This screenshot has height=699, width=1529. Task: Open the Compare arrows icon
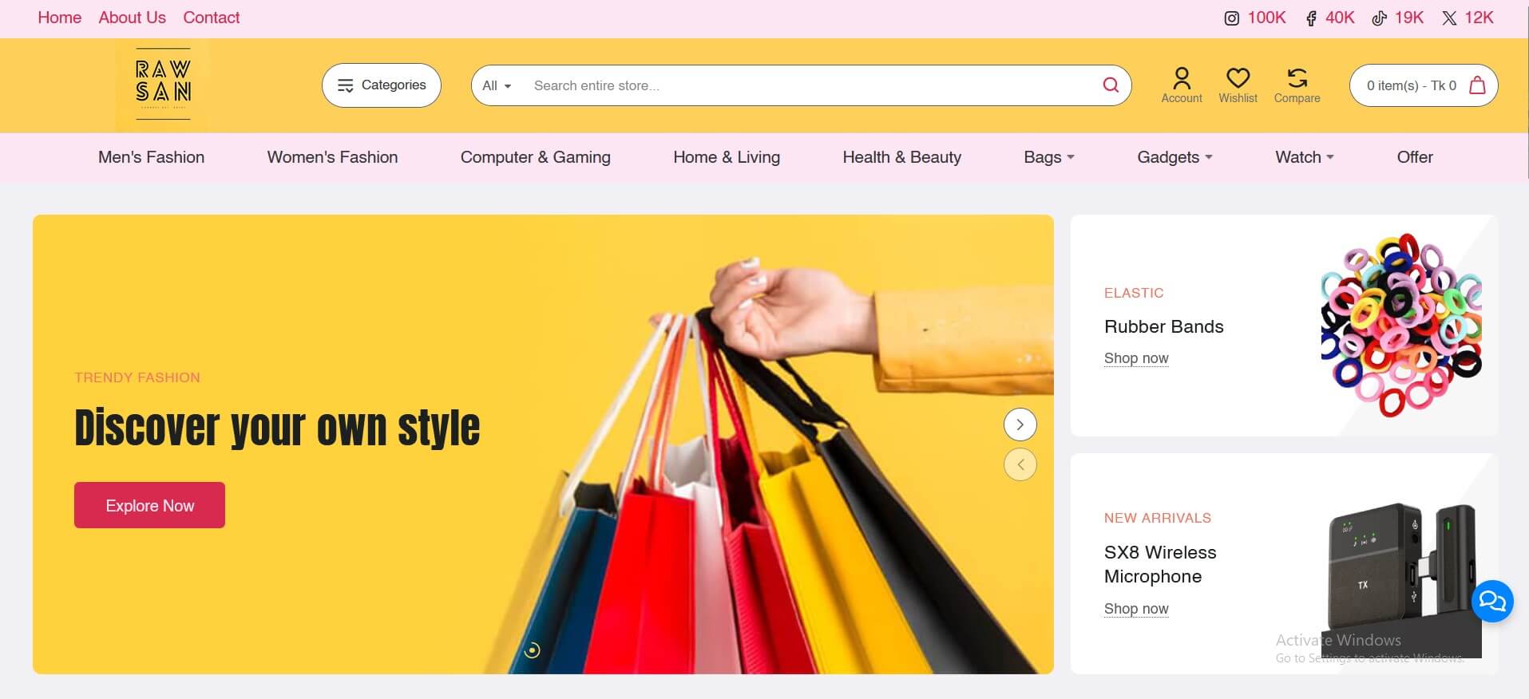(1297, 77)
